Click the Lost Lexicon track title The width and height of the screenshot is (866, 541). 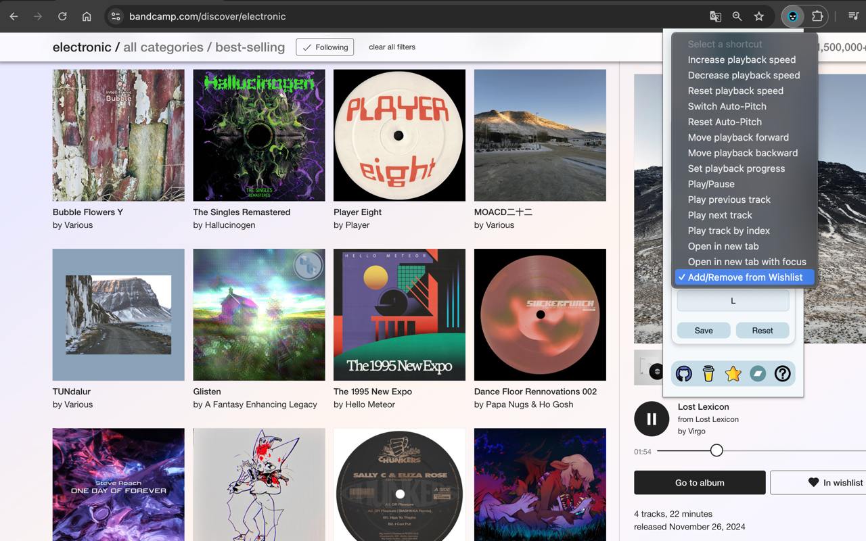click(x=704, y=406)
